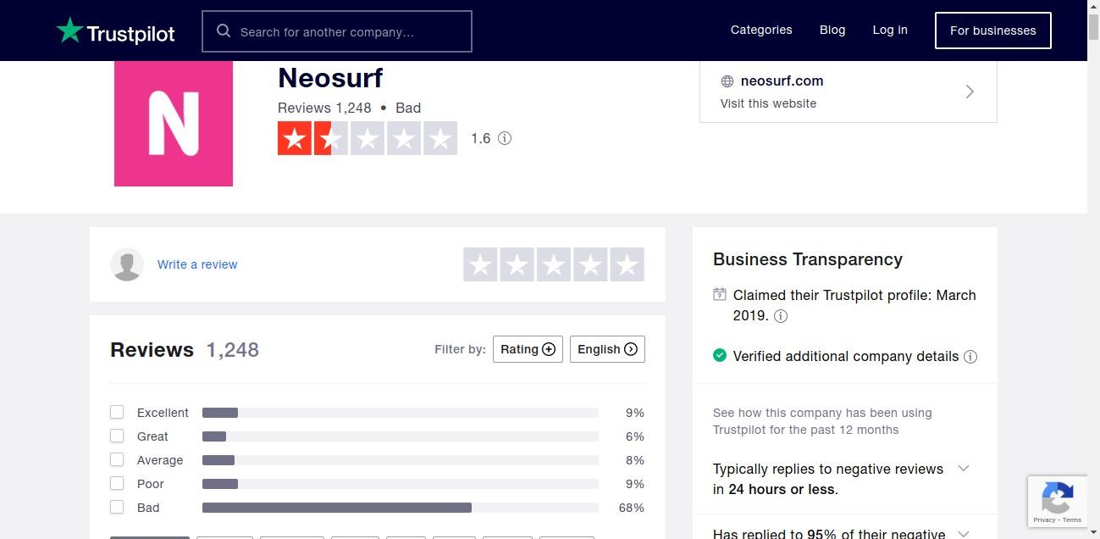Click the plus icon in Rating filter
This screenshot has width=1100, height=539.
click(x=549, y=349)
